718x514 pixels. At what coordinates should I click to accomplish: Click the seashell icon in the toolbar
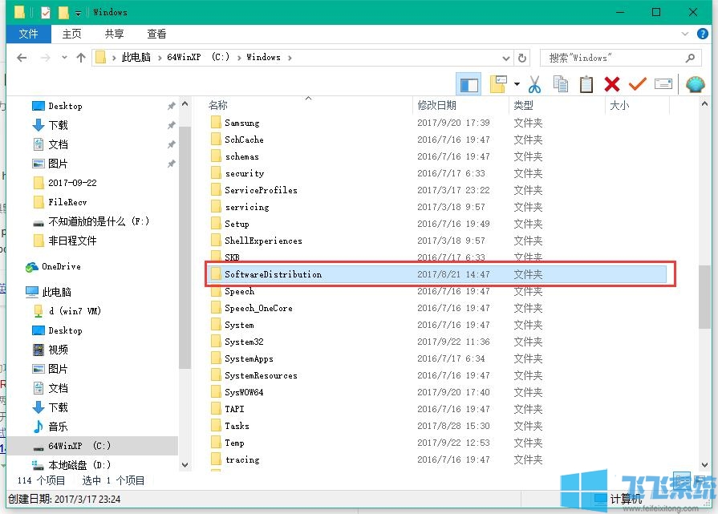pos(693,84)
